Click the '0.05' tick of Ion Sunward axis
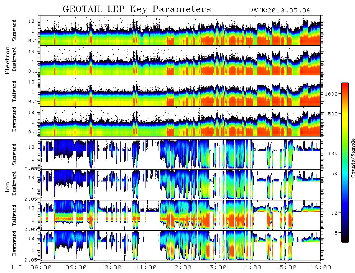This screenshot has width=355, height=273. point(30,169)
